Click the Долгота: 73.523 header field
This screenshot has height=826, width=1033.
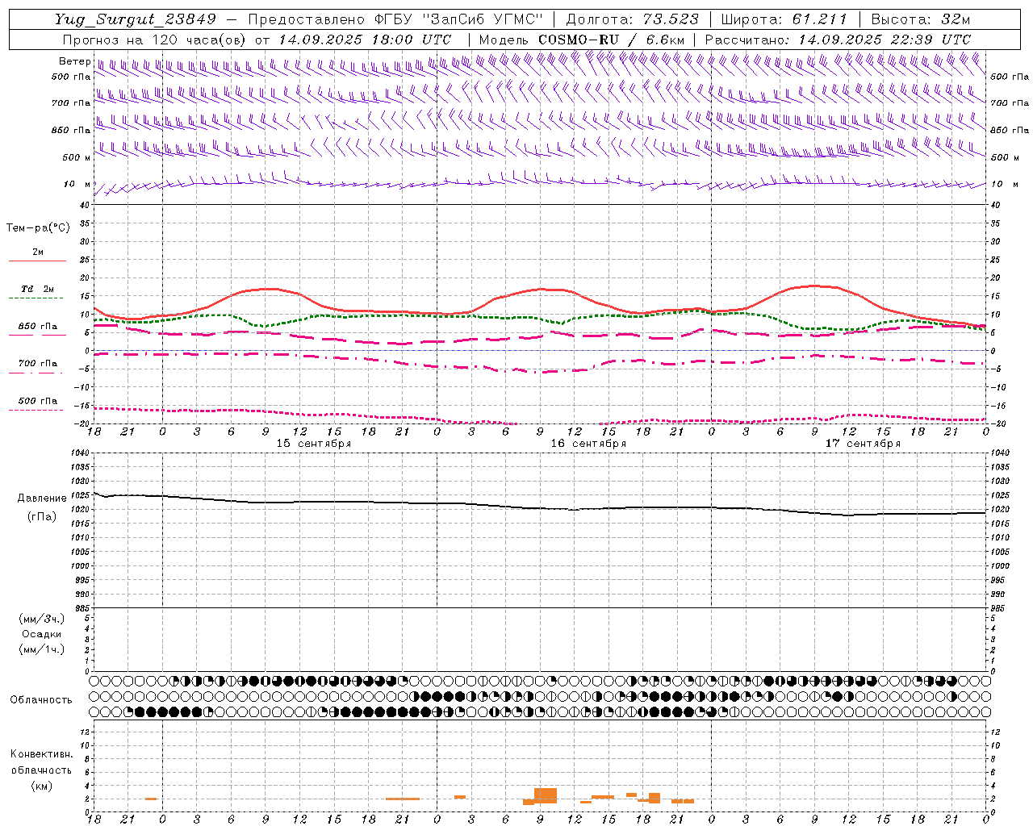(633, 19)
